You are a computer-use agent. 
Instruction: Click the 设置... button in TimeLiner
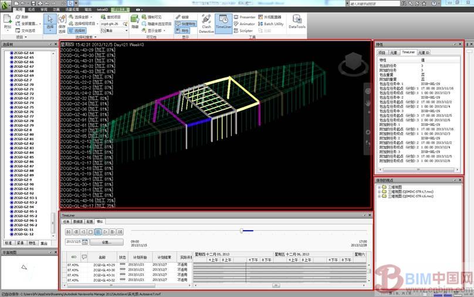pos(107,242)
